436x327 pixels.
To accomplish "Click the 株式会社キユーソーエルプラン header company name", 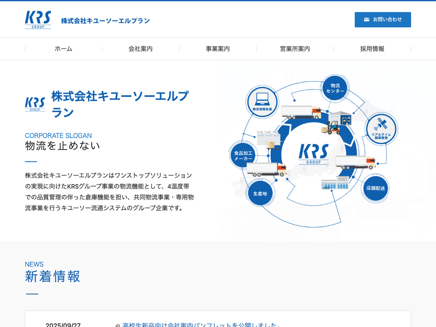I will pos(105,21).
